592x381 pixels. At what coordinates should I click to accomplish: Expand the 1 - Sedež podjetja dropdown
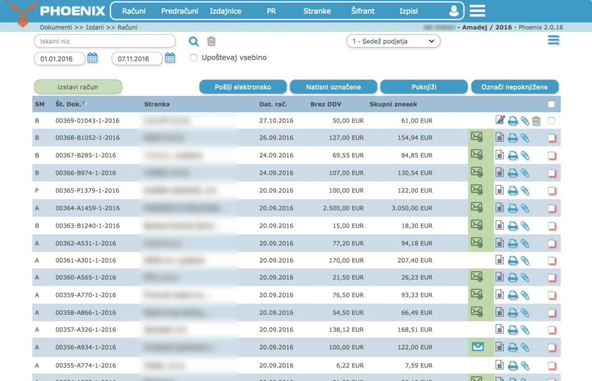click(x=393, y=41)
